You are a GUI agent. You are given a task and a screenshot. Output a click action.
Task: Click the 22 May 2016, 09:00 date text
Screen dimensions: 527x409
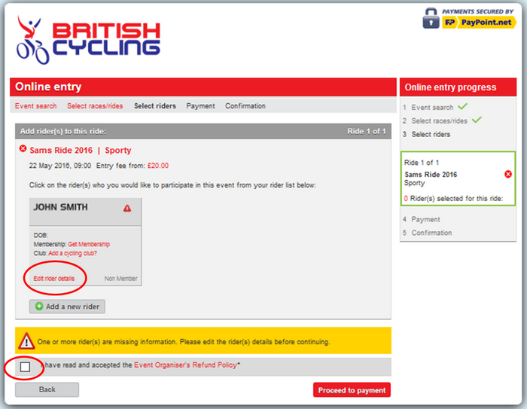coord(59,166)
